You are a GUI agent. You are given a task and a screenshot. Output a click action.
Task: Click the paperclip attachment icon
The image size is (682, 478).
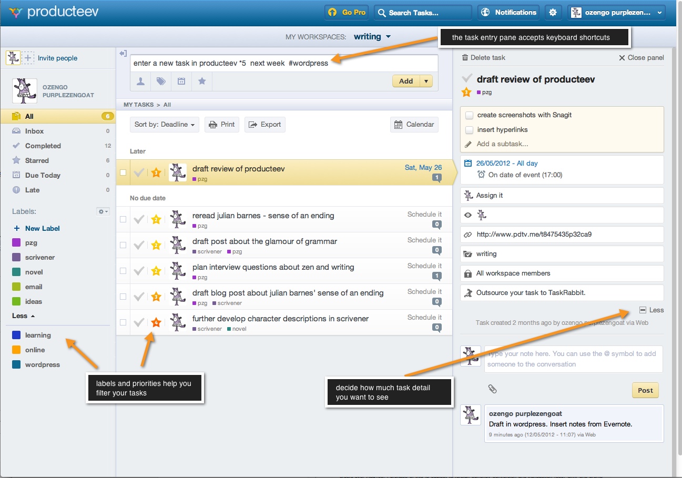(492, 389)
